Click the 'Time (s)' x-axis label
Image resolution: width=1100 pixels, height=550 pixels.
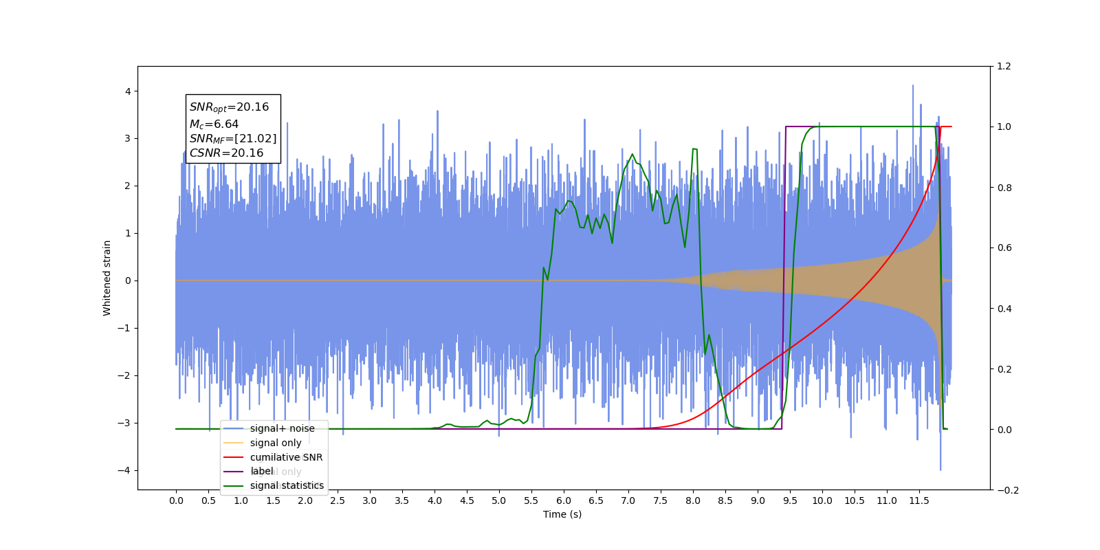[x=562, y=514]
